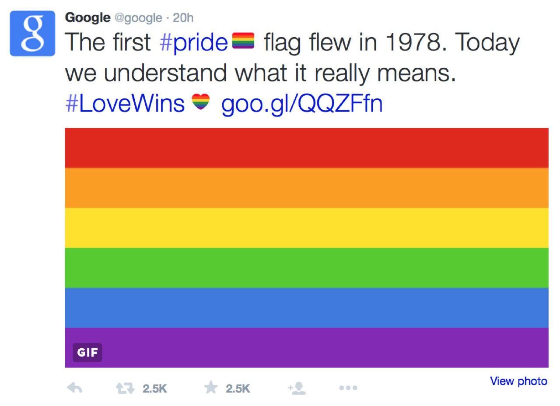Click the retweet count 2.5K

[x=155, y=388]
